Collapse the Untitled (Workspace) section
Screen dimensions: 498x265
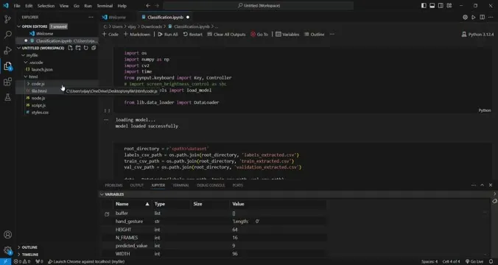click(19, 48)
